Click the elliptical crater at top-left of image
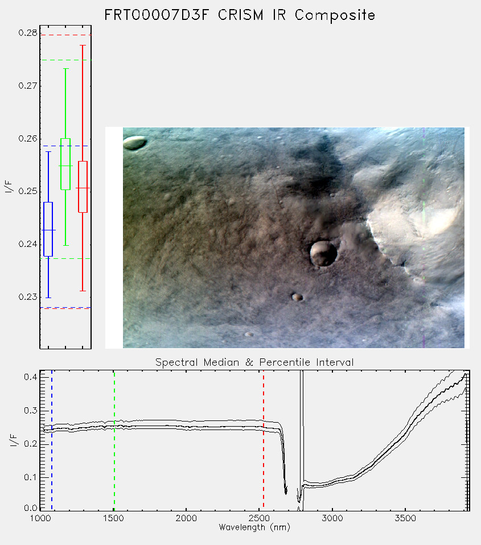 point(135,143)
